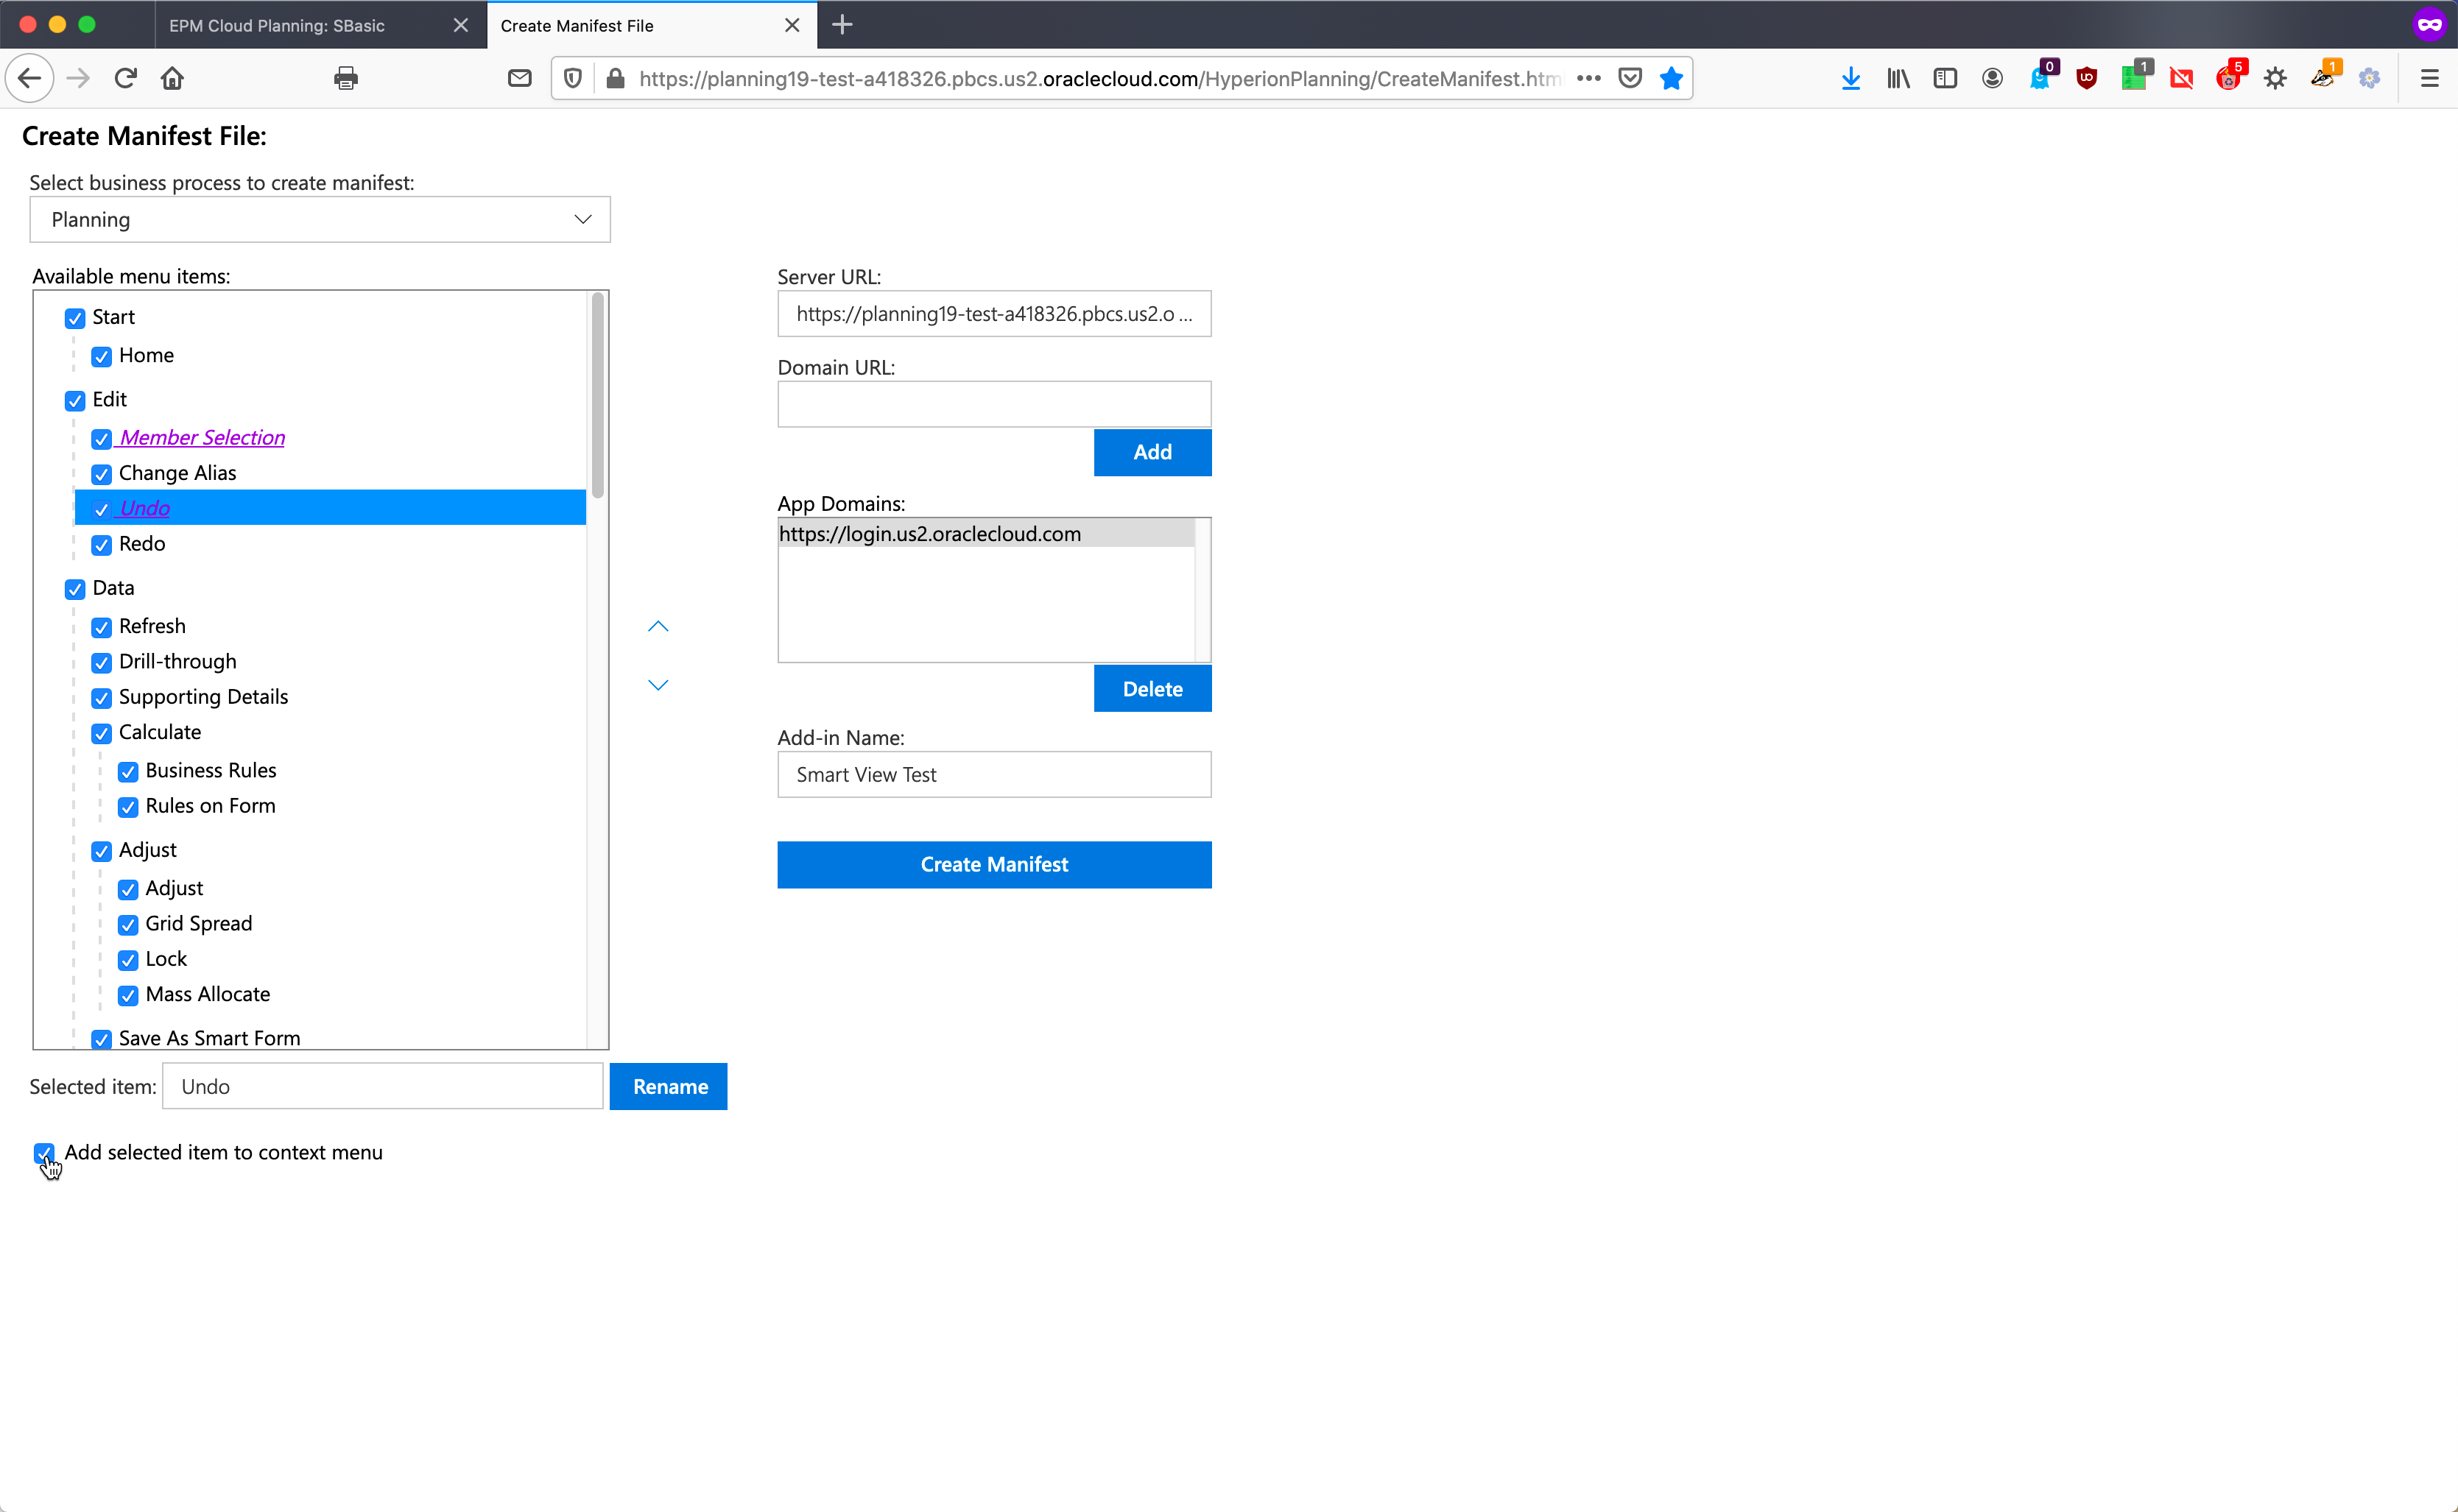Select the Lock tree item
The width and height of the screenshot is (2458, 1512).
click(x=166, y=959)
